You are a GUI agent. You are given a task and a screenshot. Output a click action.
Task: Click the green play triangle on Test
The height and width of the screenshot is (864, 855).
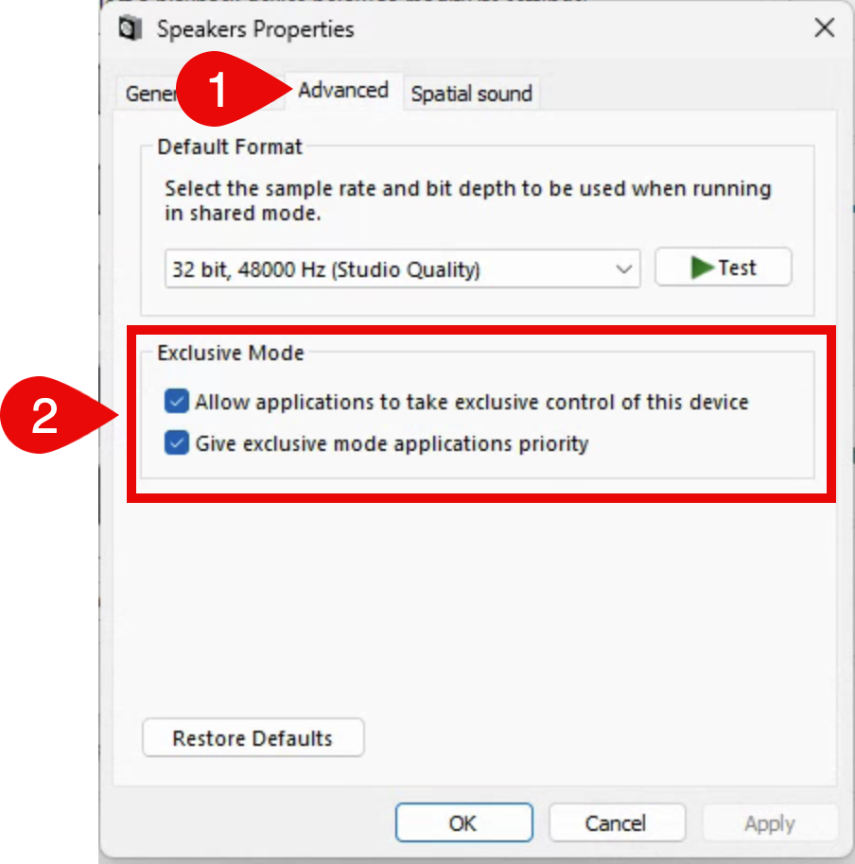click(x=702, y=268)
